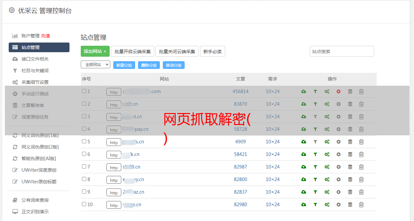Click article count 82987
This screenshot has height=221, width=414.
click(x=241, y=167)
